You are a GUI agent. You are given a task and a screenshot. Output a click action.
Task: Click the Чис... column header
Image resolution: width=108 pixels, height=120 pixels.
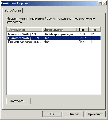coord(94,30)
